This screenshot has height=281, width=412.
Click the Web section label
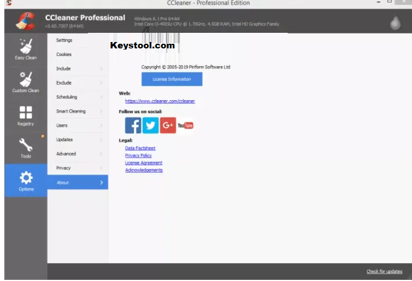pyautogui.click(x=124, y=93)
